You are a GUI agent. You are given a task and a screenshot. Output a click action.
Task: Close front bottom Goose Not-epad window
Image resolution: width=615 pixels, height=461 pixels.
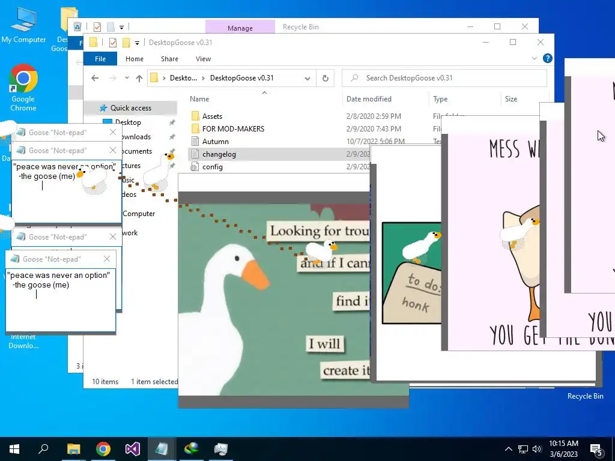point(107,259)
